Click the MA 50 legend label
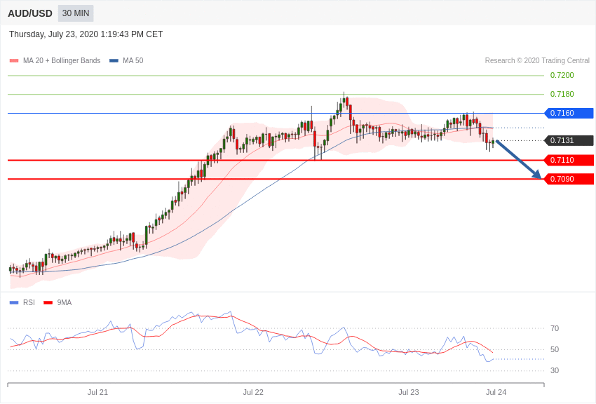The height and width of the screenshot is (404, 596). pyautogui.click(x=133, y=60)
